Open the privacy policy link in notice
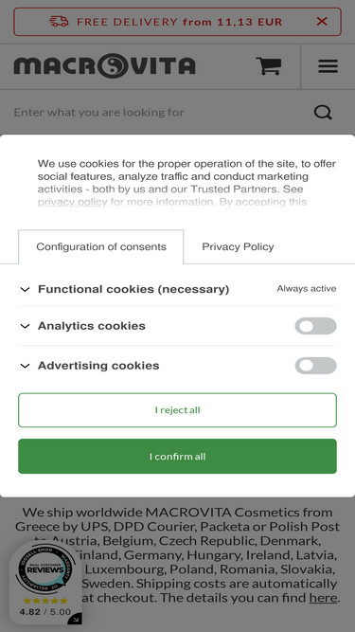 (x=73, y=202)
